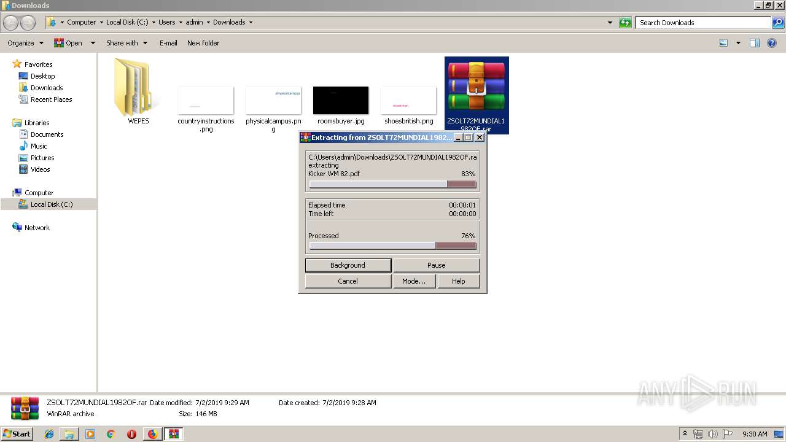Click the Kicker WM 82.pdf file progress bar
The width and height of the screenshot is (786, 442).
click(x=393, y=184)
